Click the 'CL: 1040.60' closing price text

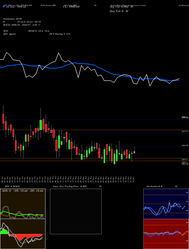pos(71,6)
